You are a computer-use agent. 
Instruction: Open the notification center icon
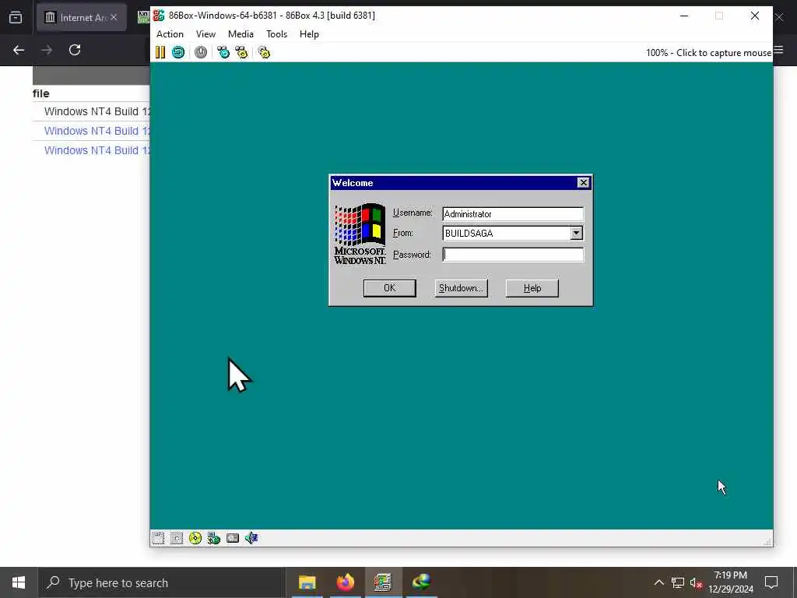(x=771, y=582)
